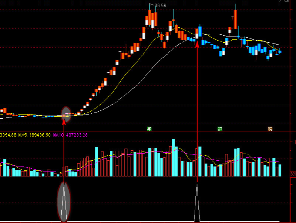Click the X1 volume scale label
Viewport: 296px width, 223px height.
293,174
